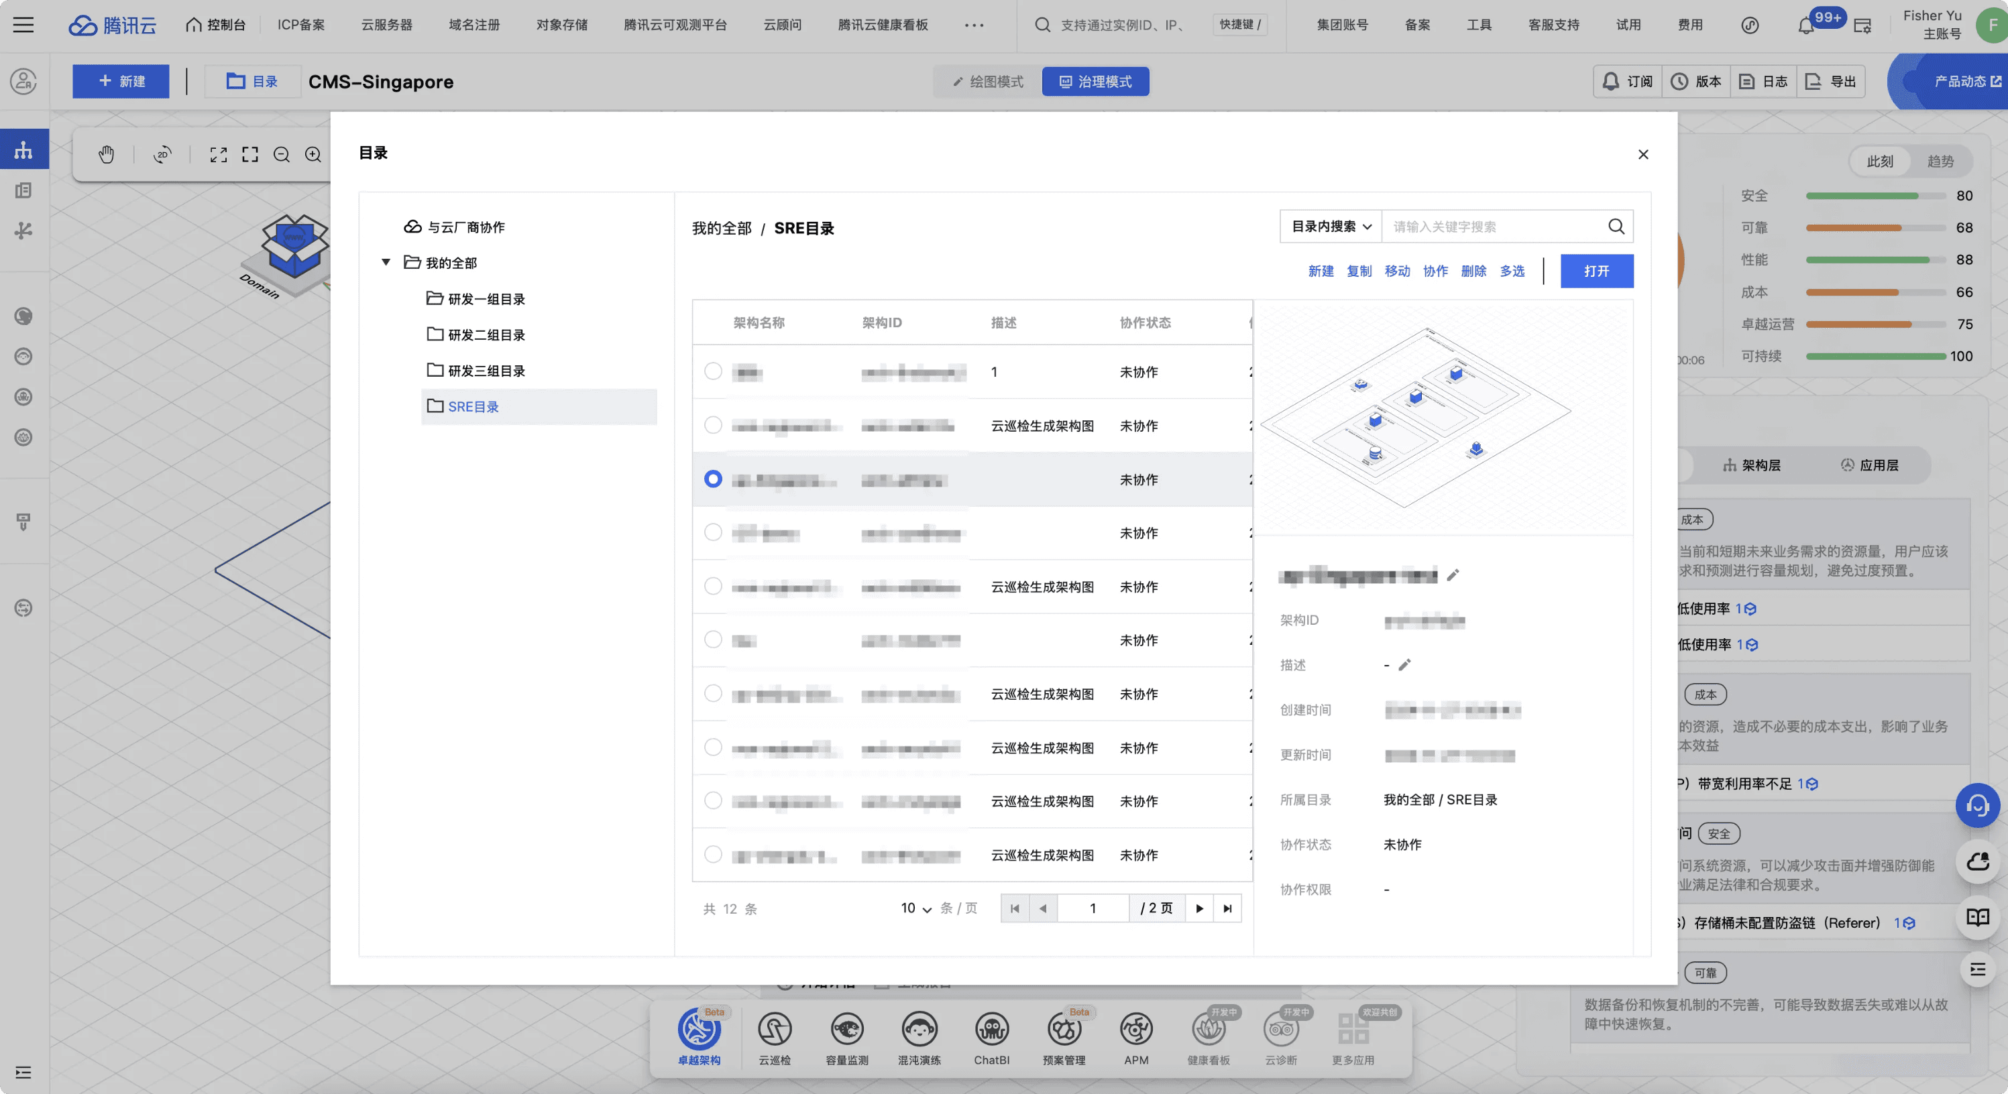Viewport: 2008px width, 1094px height.
Task: Open the 目录内搜索 search scope dropdown
Action: (x=1331, y=227)
